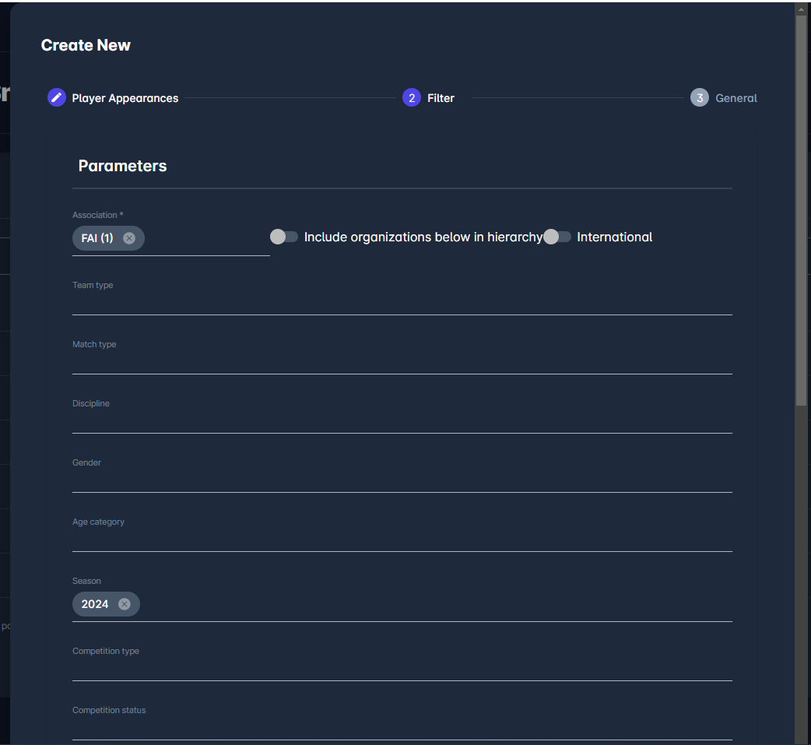Expand the Discipline dropdown field

point(402,421)
